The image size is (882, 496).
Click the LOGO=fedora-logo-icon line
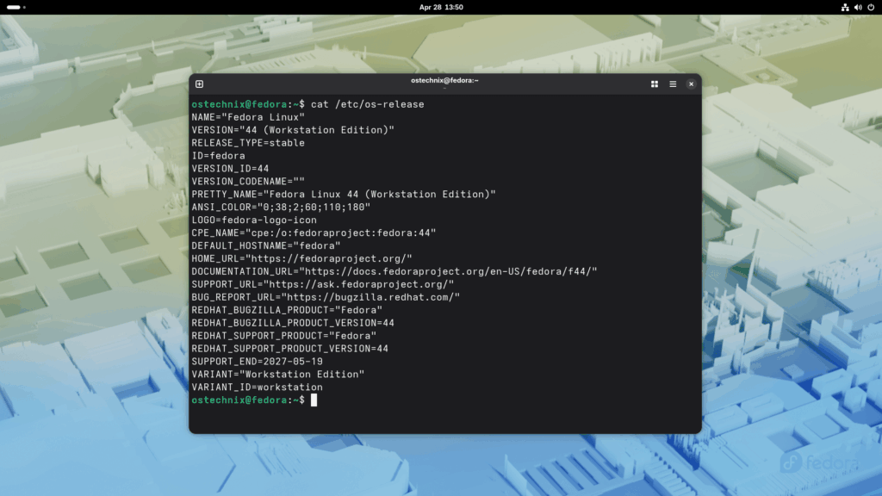[x=254, y=220]
